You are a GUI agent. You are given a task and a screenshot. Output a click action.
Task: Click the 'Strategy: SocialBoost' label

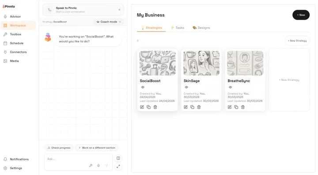pyautogui.click(x=55, y=22)
